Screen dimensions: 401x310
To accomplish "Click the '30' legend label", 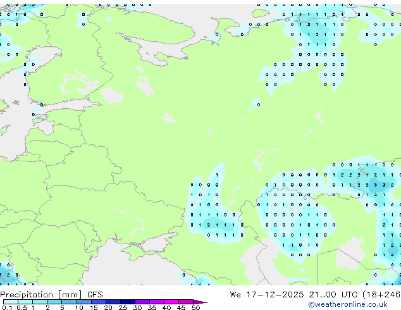I will pos(137,307).
